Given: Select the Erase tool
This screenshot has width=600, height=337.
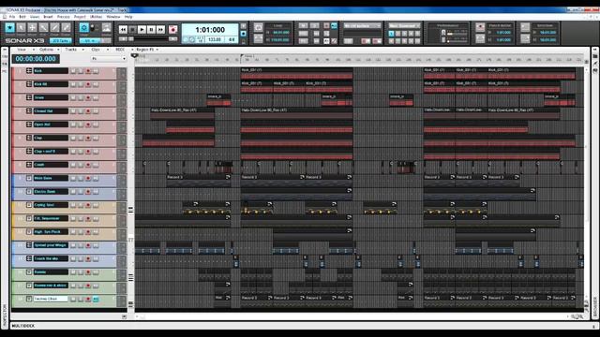Looking at the screenshot, I should click(x=67, y=27).
